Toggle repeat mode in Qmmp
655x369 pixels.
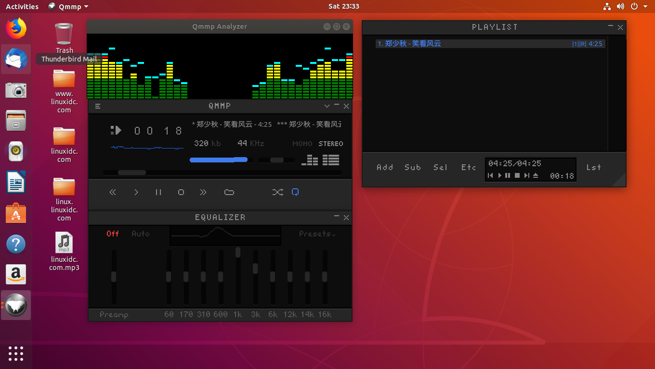[x=295, y=192]
